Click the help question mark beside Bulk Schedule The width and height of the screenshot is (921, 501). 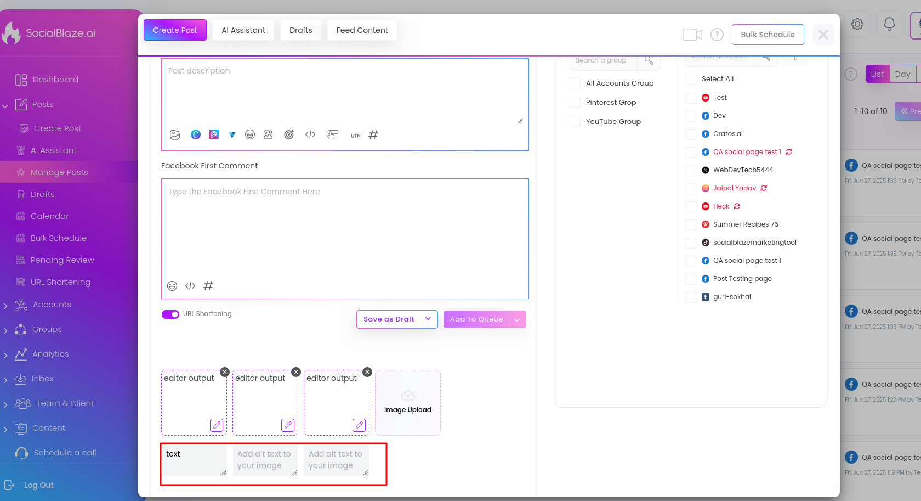pos(717,35)
